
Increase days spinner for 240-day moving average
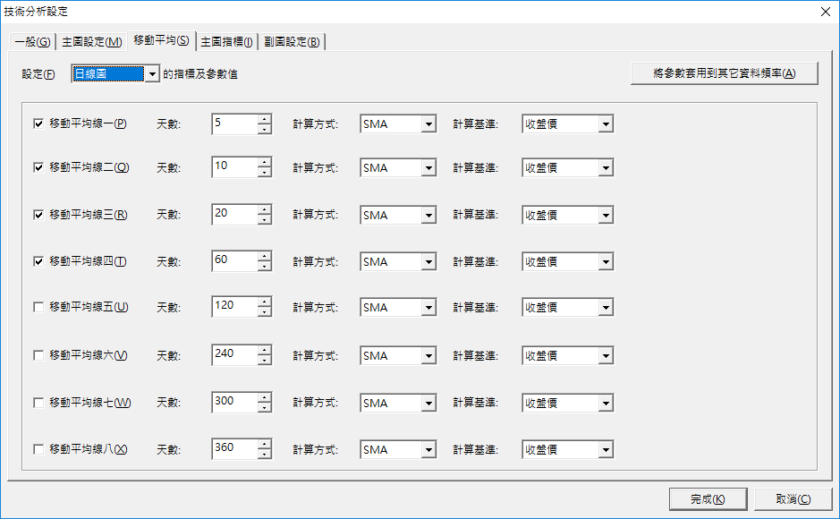(264, 350)
